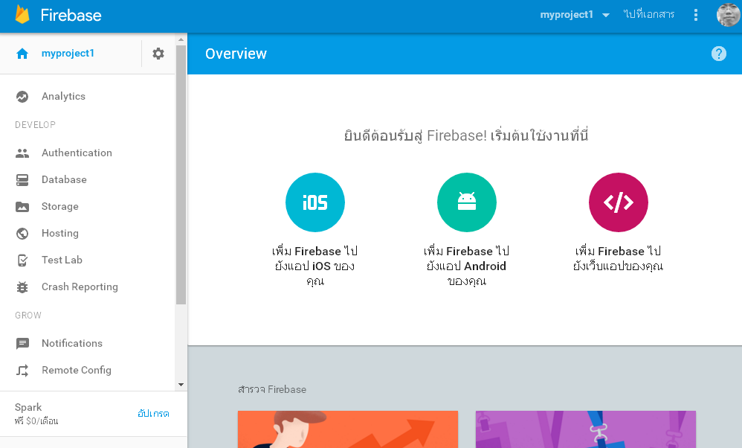Screen dimensions: 742x448
Task: Open the Analytics section
Action: [x=63, y=96]
